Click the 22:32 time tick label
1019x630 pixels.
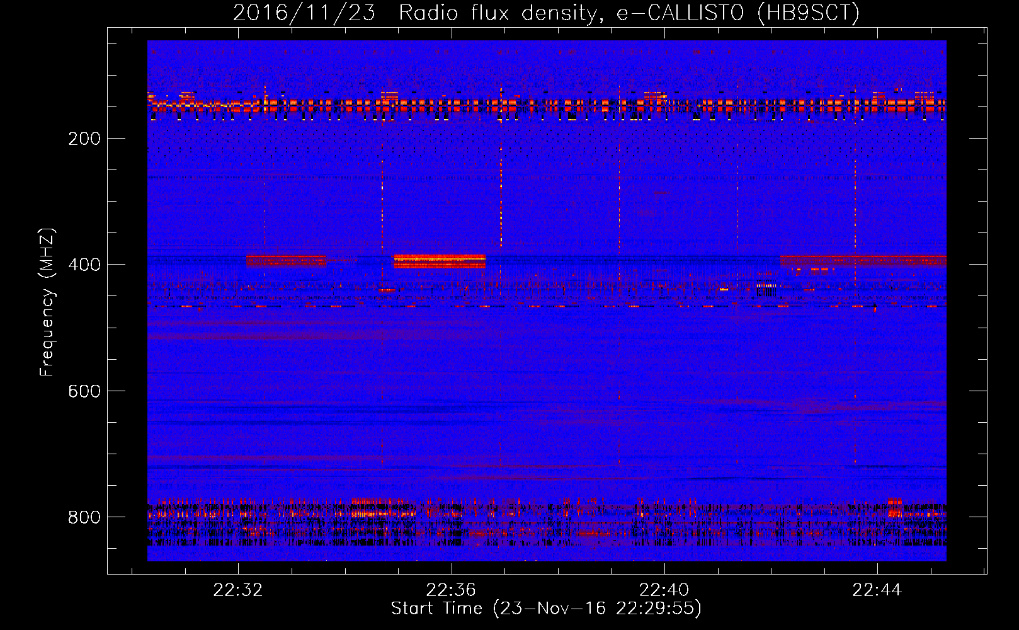[238, 590]
